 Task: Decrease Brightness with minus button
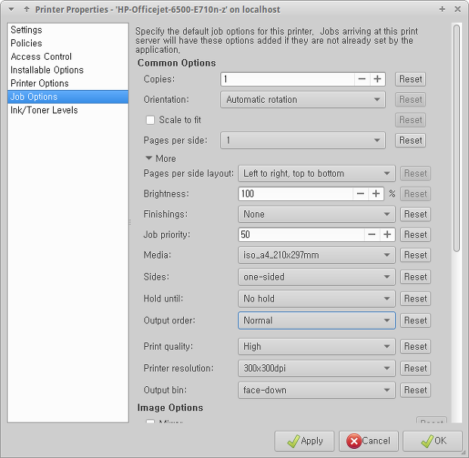[x=360, y=194]
